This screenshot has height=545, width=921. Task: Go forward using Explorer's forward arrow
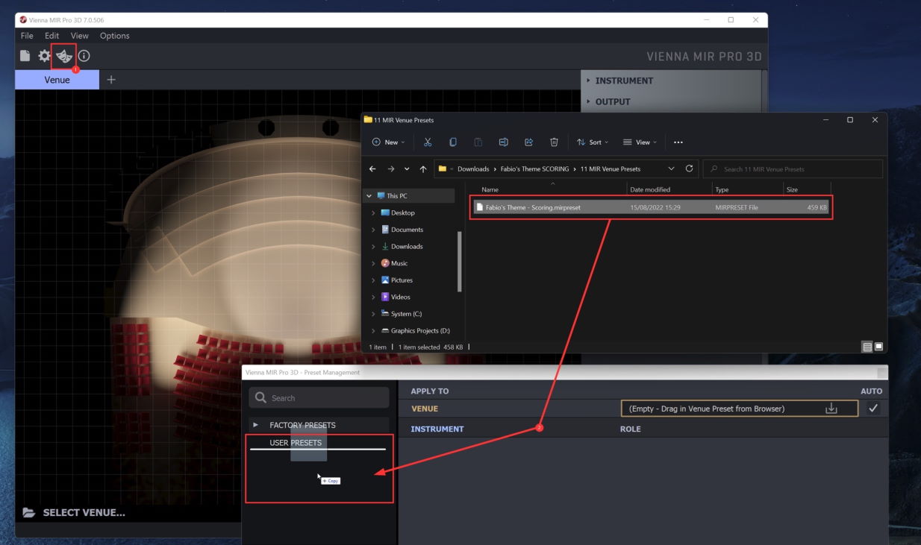tap(390, 169)
